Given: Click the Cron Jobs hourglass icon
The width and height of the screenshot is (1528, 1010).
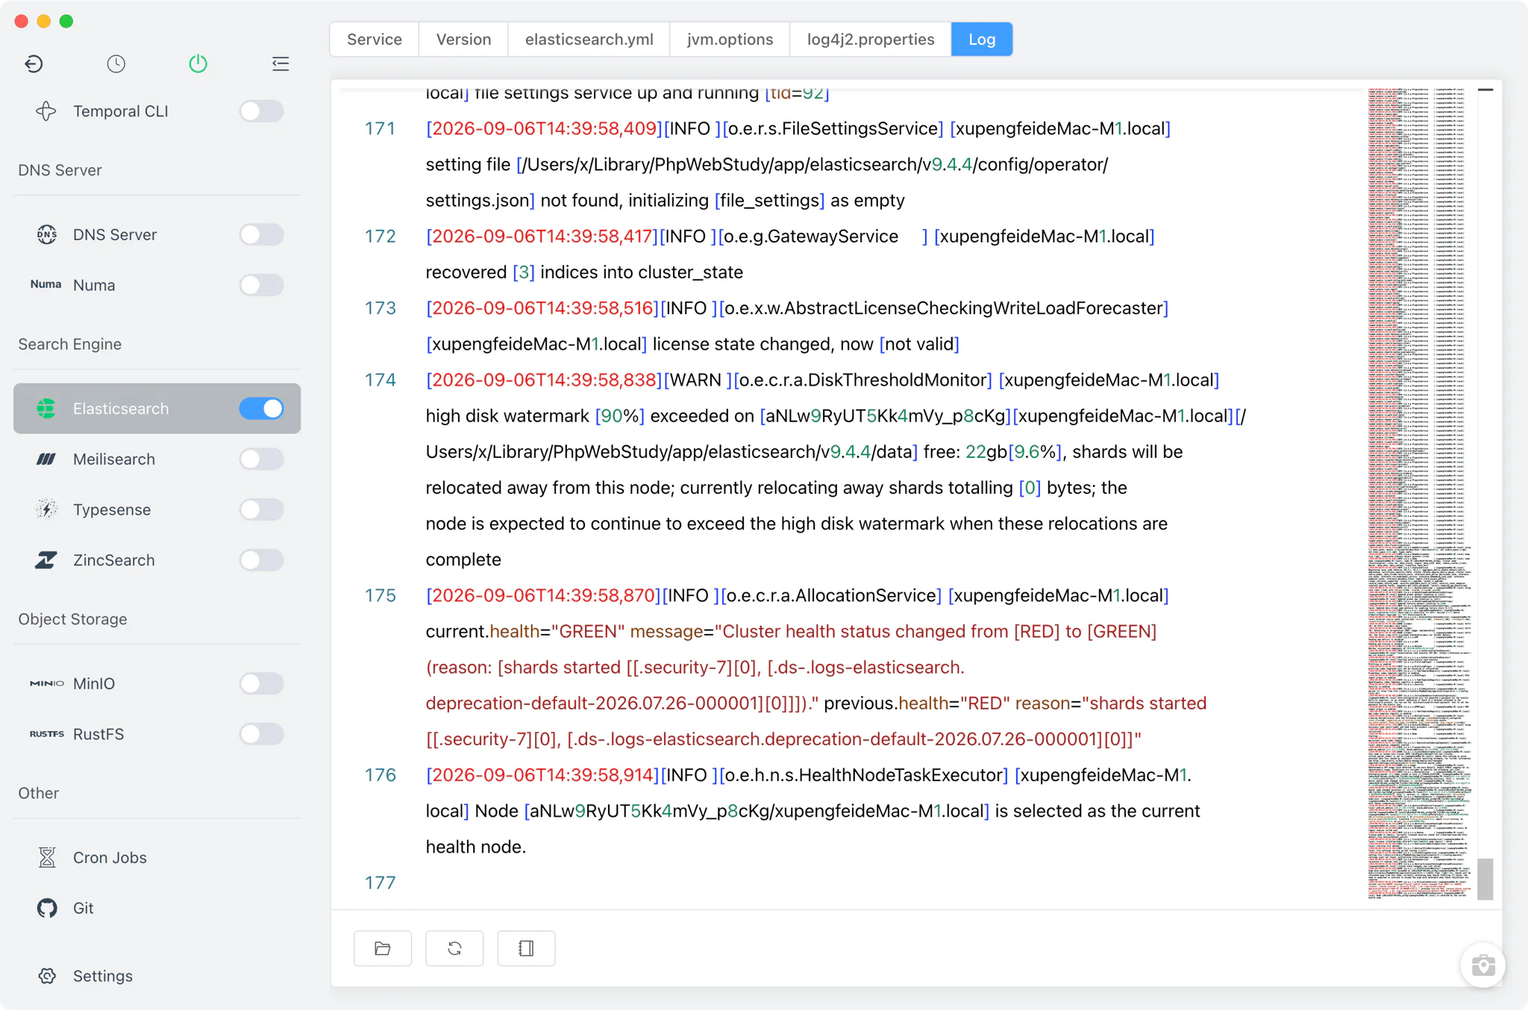Looking at the screenshot, I should tap(46, 857).
